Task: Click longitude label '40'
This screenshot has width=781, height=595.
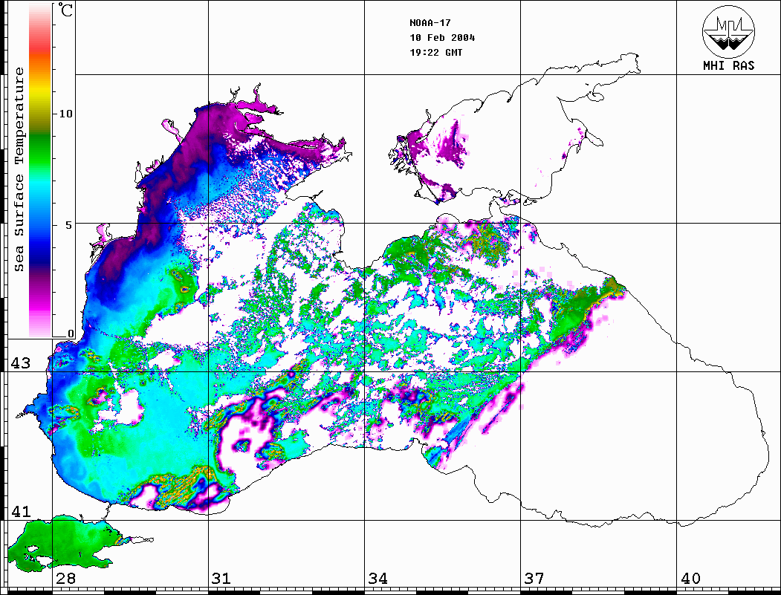Action: click(x=690, y=578)
